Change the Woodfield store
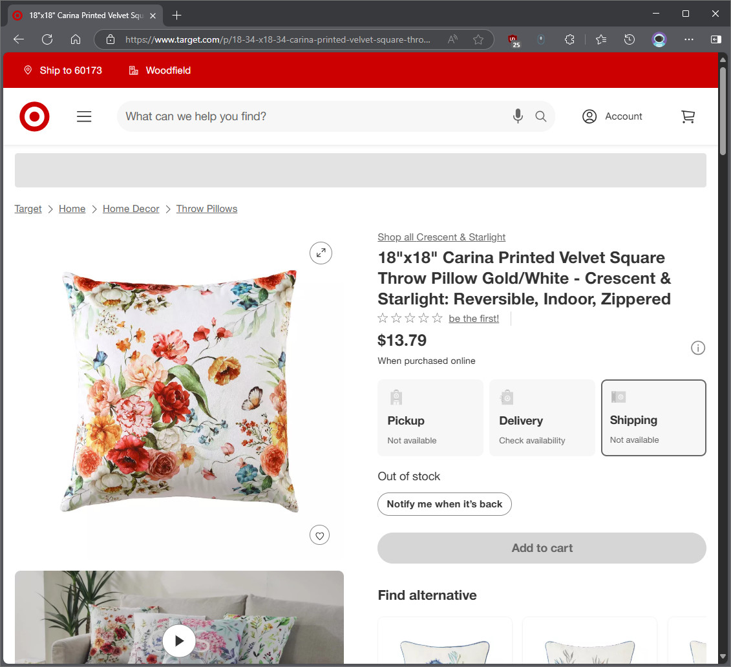This screenshot has height=667, width=731. pyautogui.click(x=160, y=70)
